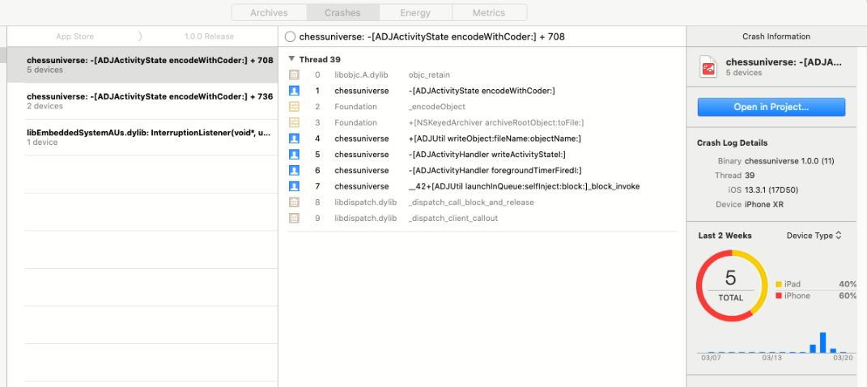Switch to the Archives tab

pyautogui.click(x=269, y=13)
